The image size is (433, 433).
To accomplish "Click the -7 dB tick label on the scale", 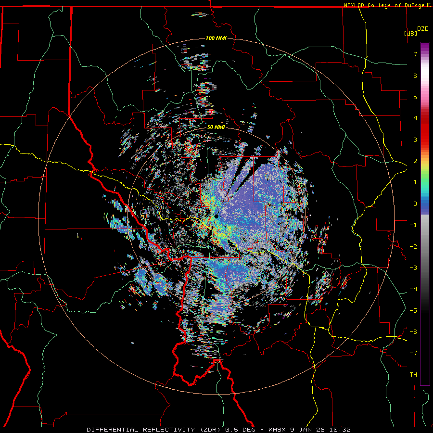I will pos(413,353).
